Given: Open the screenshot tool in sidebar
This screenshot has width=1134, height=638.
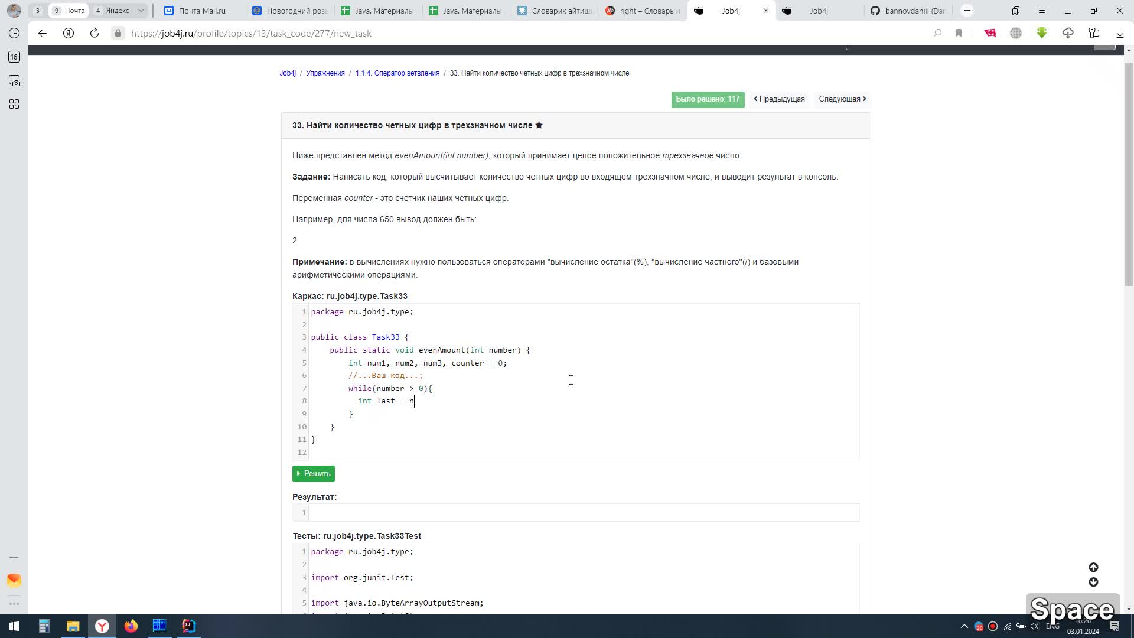Looking at the screenshot, I should [14, 80].
